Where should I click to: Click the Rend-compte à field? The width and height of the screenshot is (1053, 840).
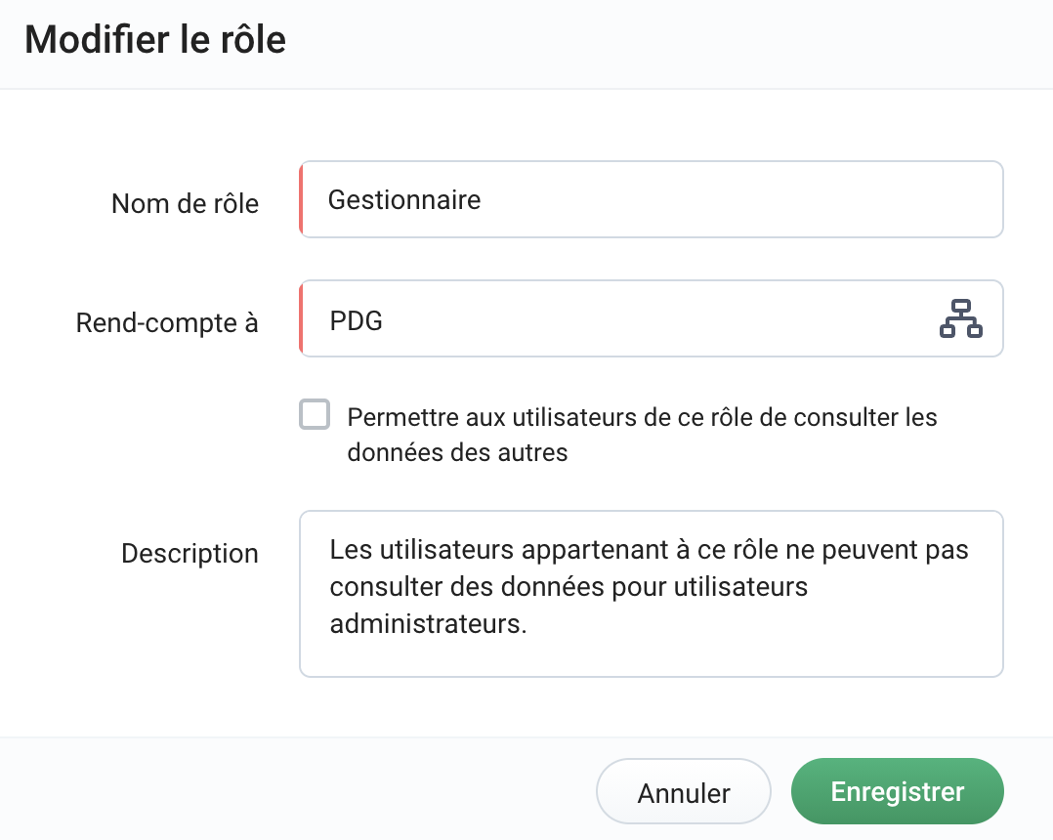coord(615,319)
